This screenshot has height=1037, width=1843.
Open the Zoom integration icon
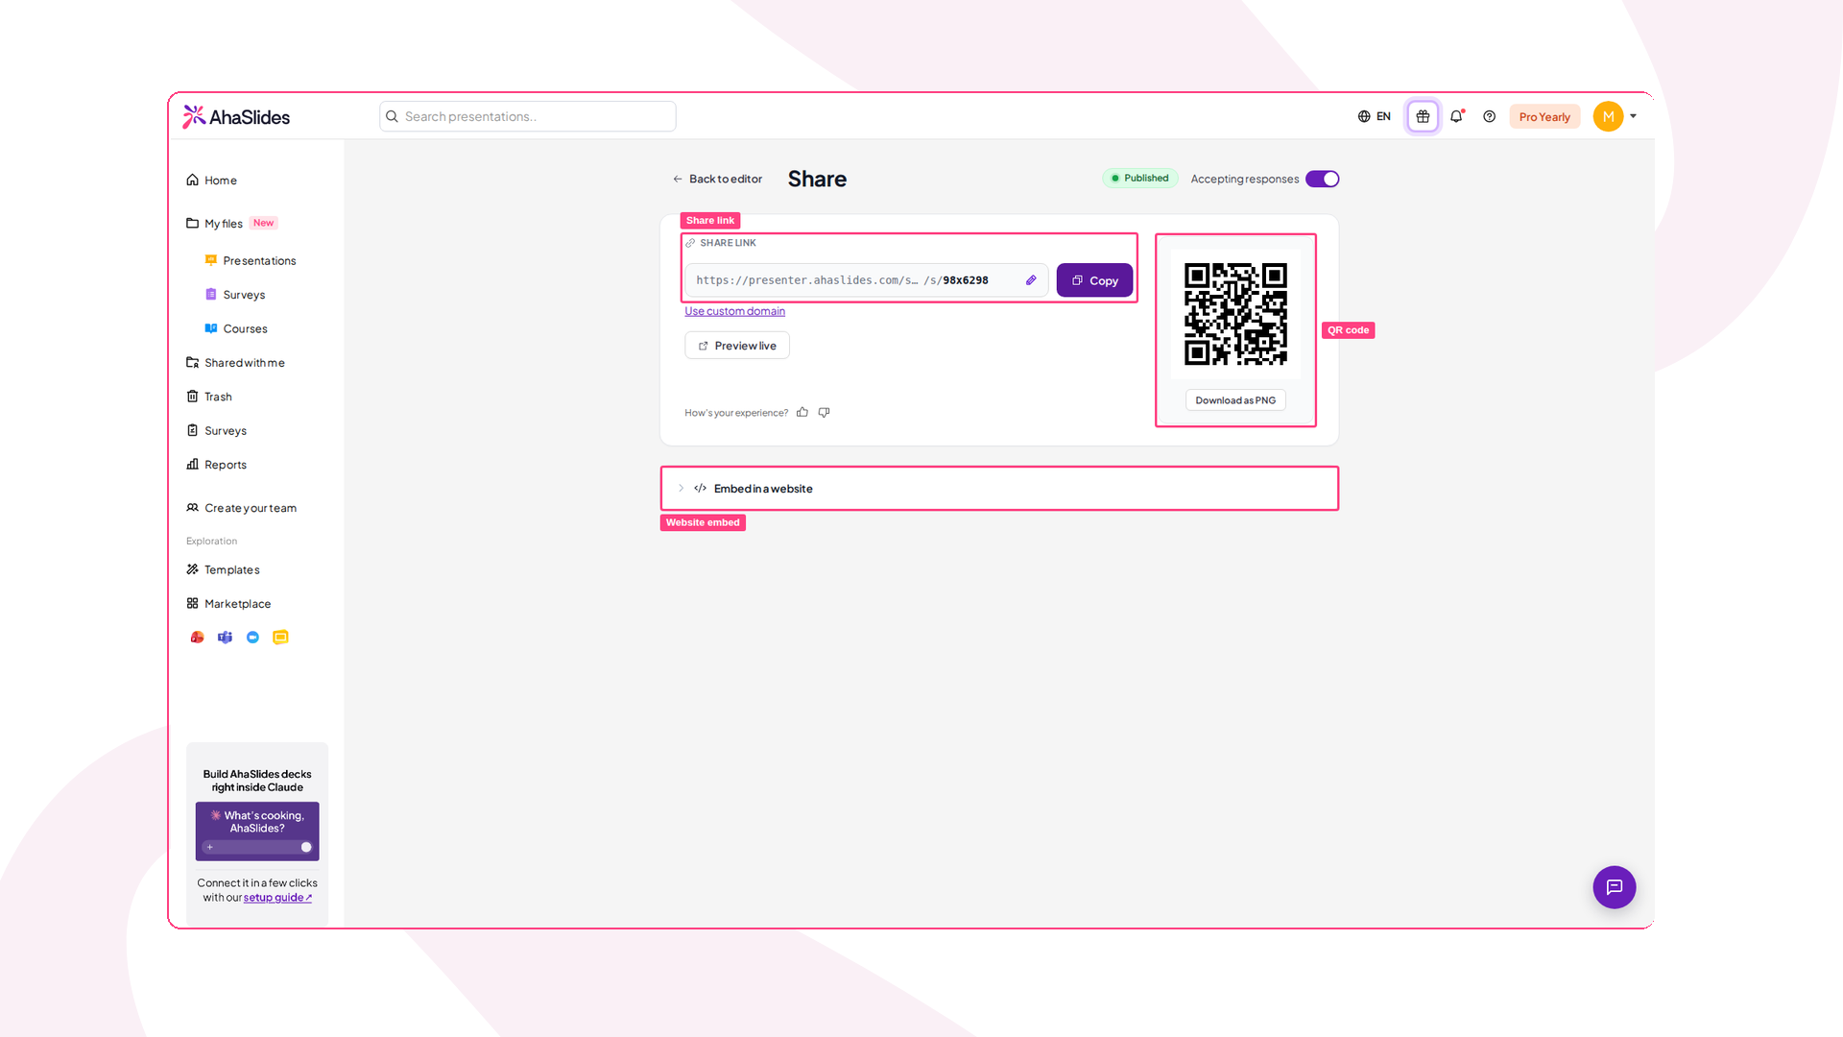pyautogui.click(x=252, y=637)
